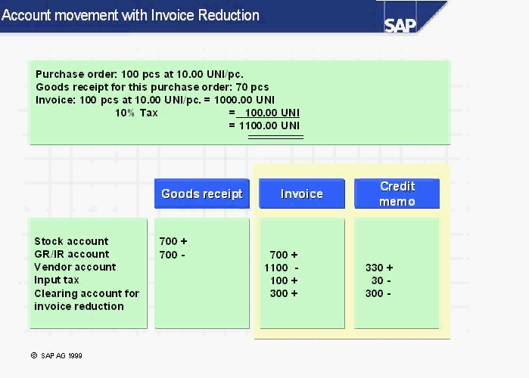
Task: Click the SAP logo in the header
Action: [x=400, y=25]
